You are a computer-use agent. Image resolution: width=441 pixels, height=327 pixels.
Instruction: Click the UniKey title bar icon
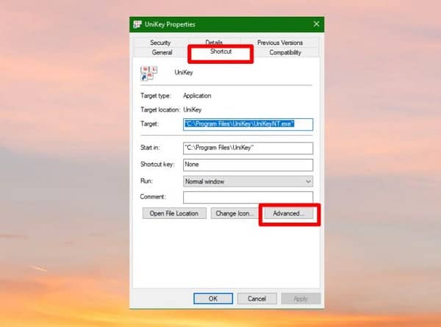137,24
